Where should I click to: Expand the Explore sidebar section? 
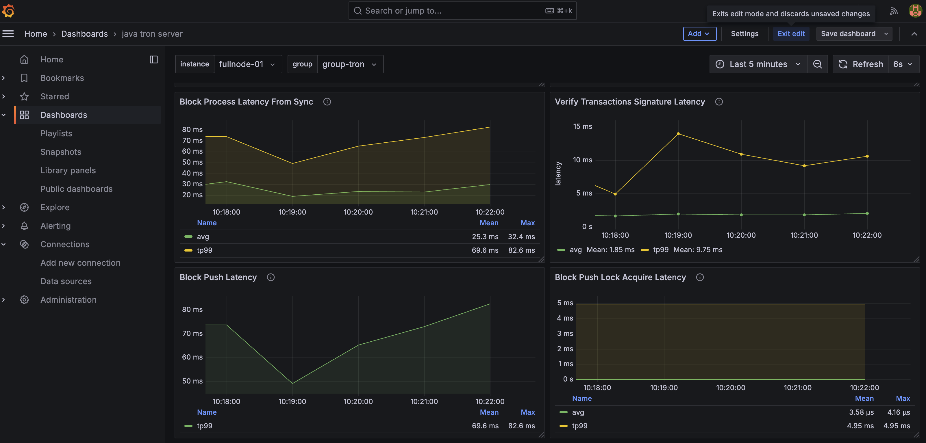(3, 207)
